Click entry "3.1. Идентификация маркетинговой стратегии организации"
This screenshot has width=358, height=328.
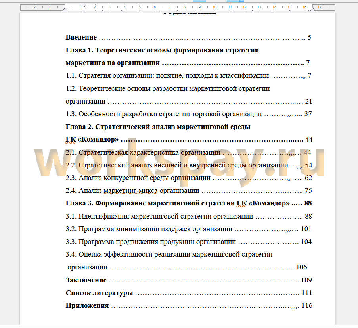click(x=159, y=216)
